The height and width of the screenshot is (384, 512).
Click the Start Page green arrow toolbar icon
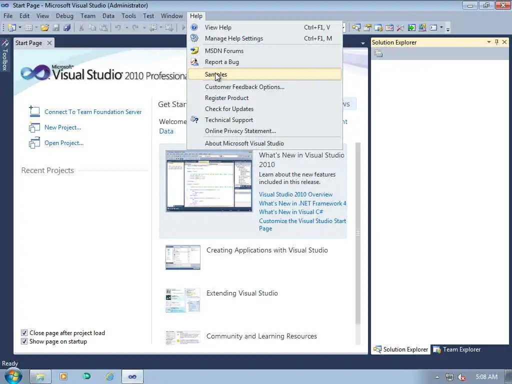coord(411,28)
